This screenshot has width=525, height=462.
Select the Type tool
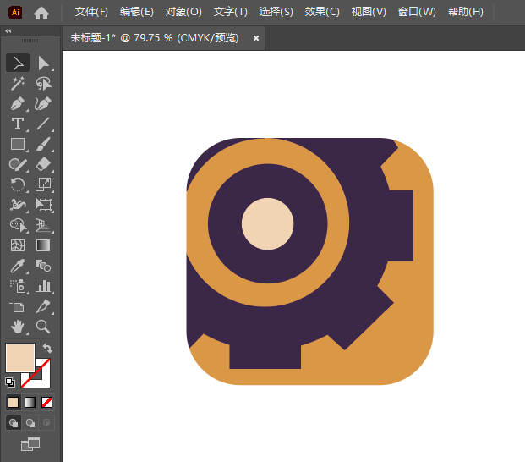coord(18,124)
